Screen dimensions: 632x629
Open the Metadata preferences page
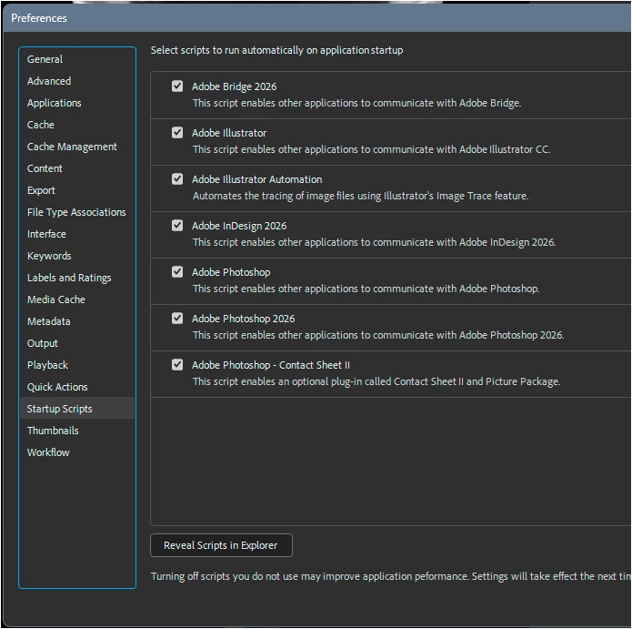coord(48,321)
